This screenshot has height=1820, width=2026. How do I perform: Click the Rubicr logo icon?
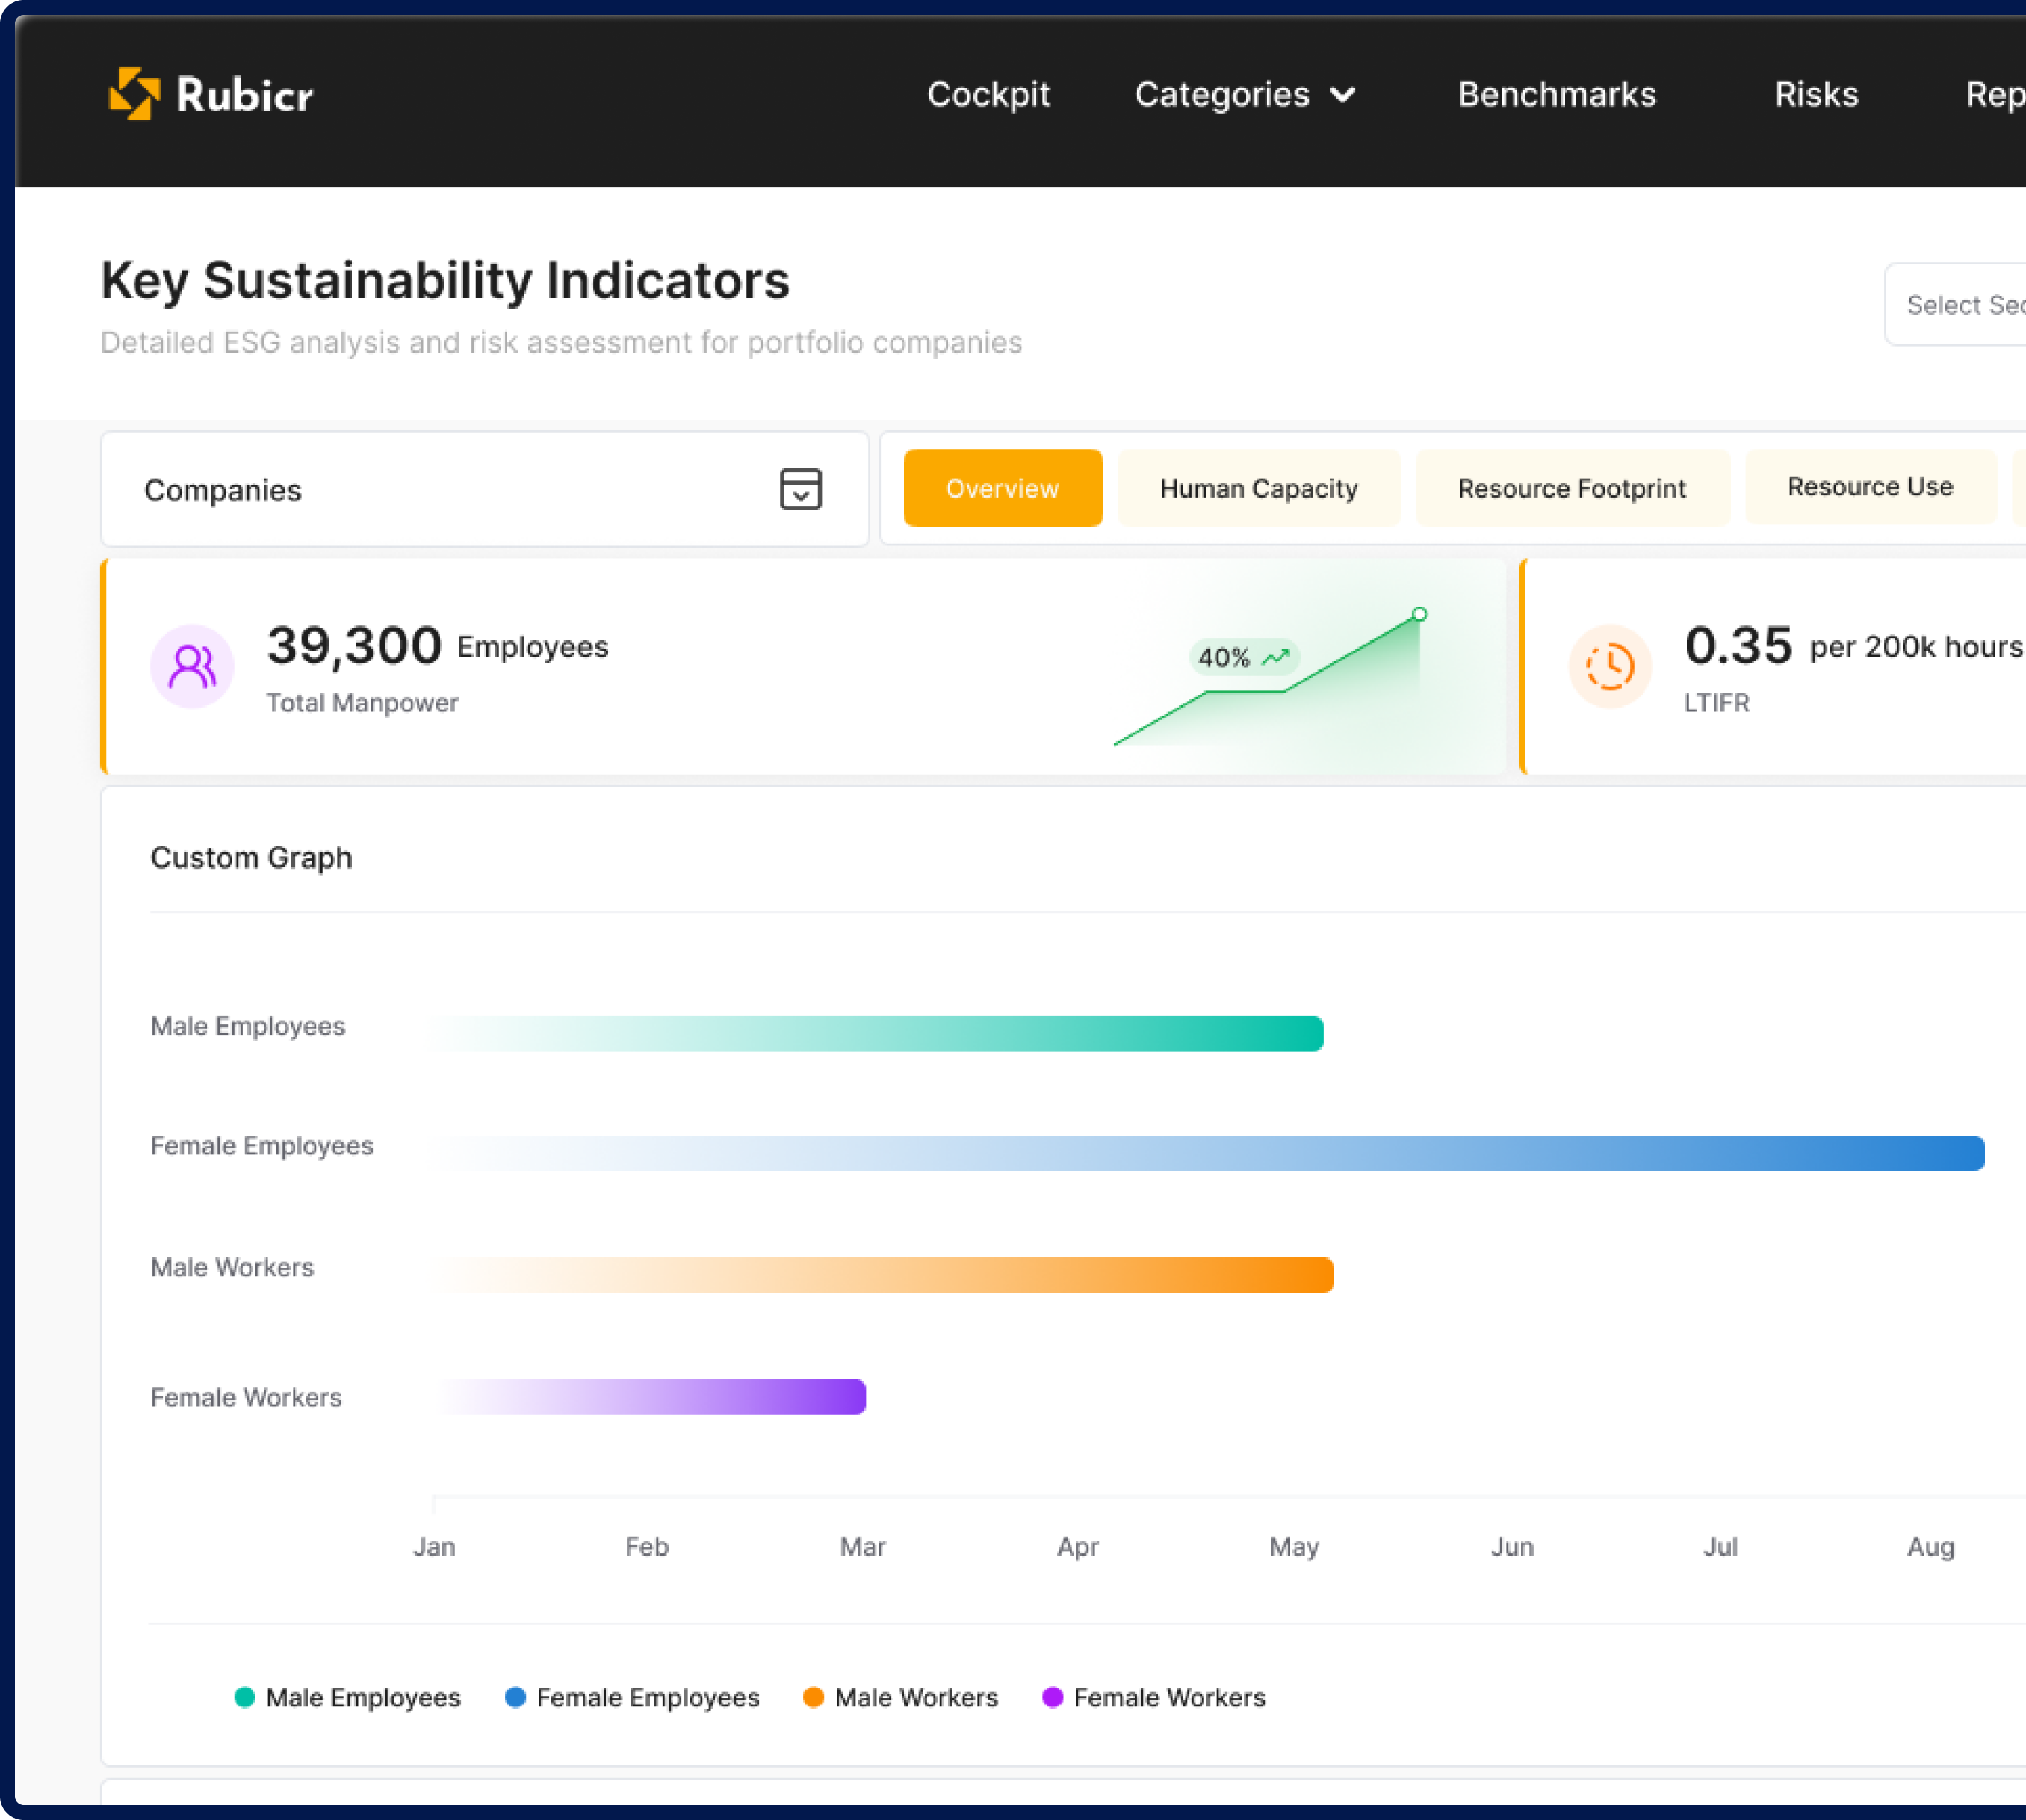135,94
